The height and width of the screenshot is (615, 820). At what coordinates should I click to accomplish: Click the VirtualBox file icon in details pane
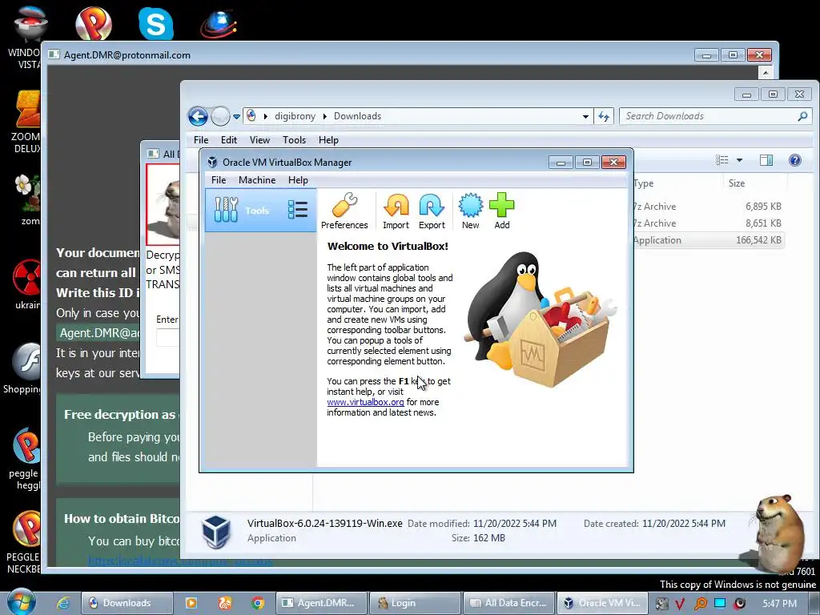pos(216,532)
